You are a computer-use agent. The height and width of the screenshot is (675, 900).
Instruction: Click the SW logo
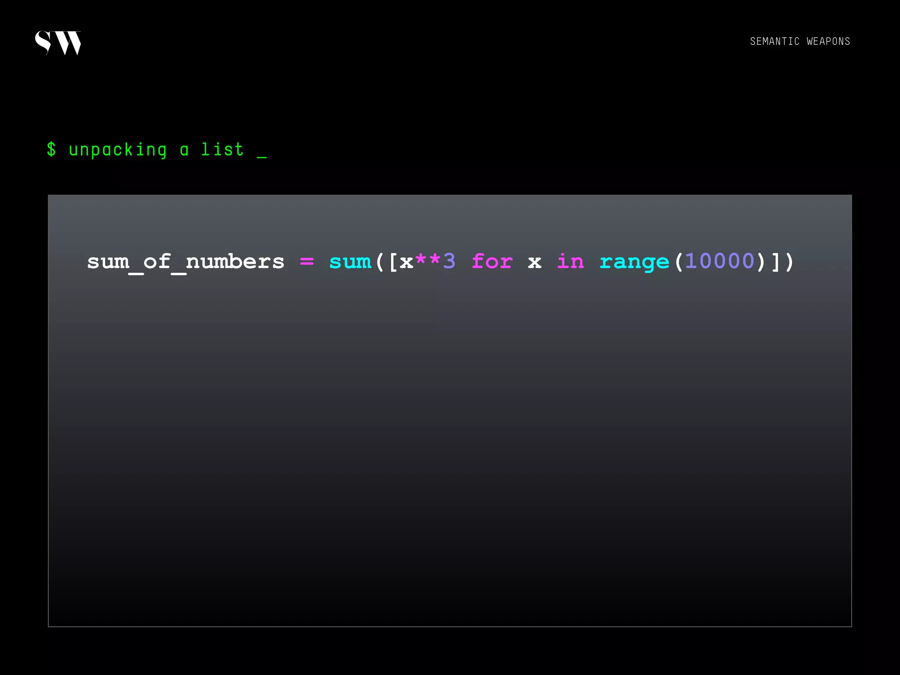point(58,43)
